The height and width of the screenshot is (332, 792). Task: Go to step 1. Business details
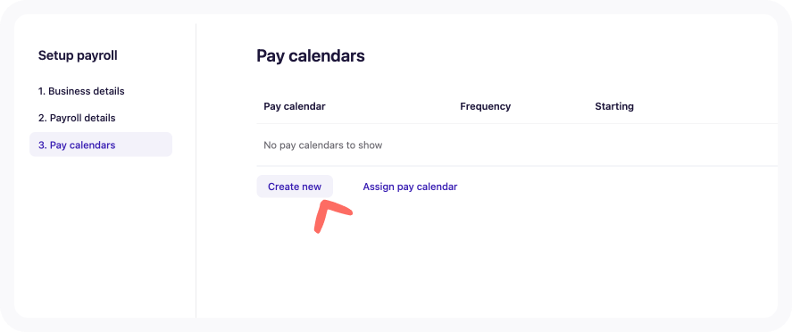[x=81, y=91]
